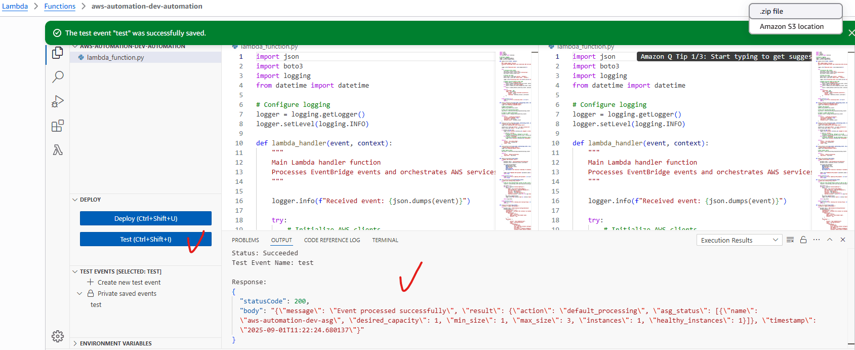Select lambda_function.py in the file explorer
The width and height of the screenshot is (855, 350).
point(115,58)
